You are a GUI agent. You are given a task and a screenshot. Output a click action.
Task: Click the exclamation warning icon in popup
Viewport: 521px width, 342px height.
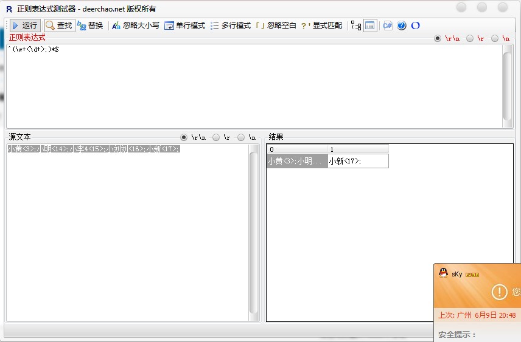point(499,292)
